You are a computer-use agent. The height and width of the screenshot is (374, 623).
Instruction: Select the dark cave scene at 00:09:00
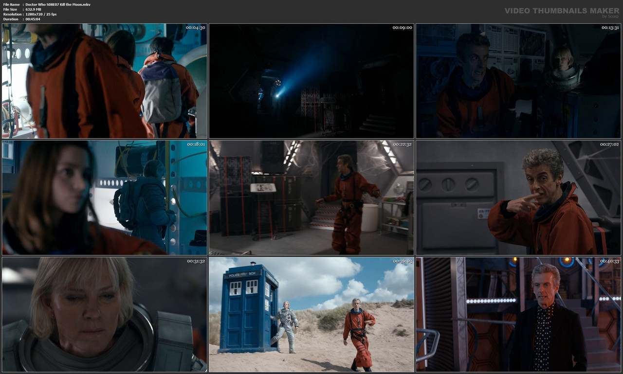point(311,80)
